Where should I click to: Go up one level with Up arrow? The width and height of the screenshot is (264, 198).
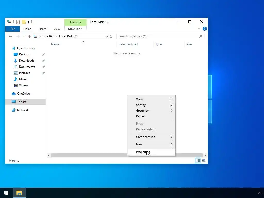click(29, 36)
